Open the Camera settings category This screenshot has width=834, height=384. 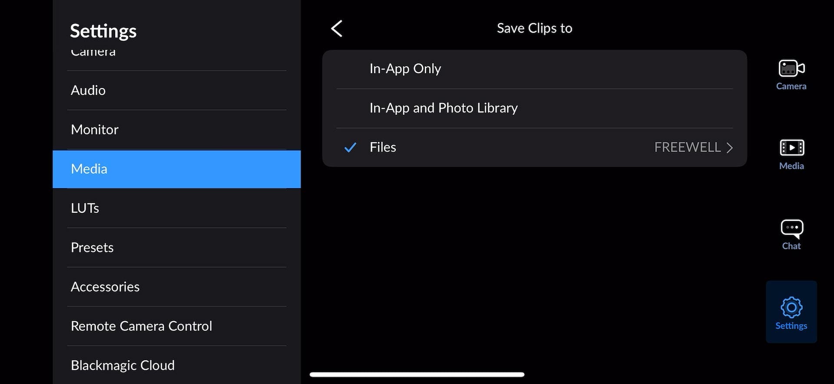pyautogui.click(x=93, y=52)
